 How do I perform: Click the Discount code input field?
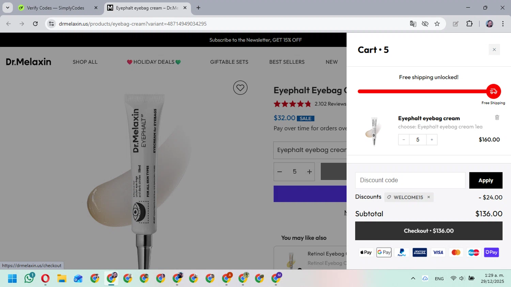click(410, 180)
